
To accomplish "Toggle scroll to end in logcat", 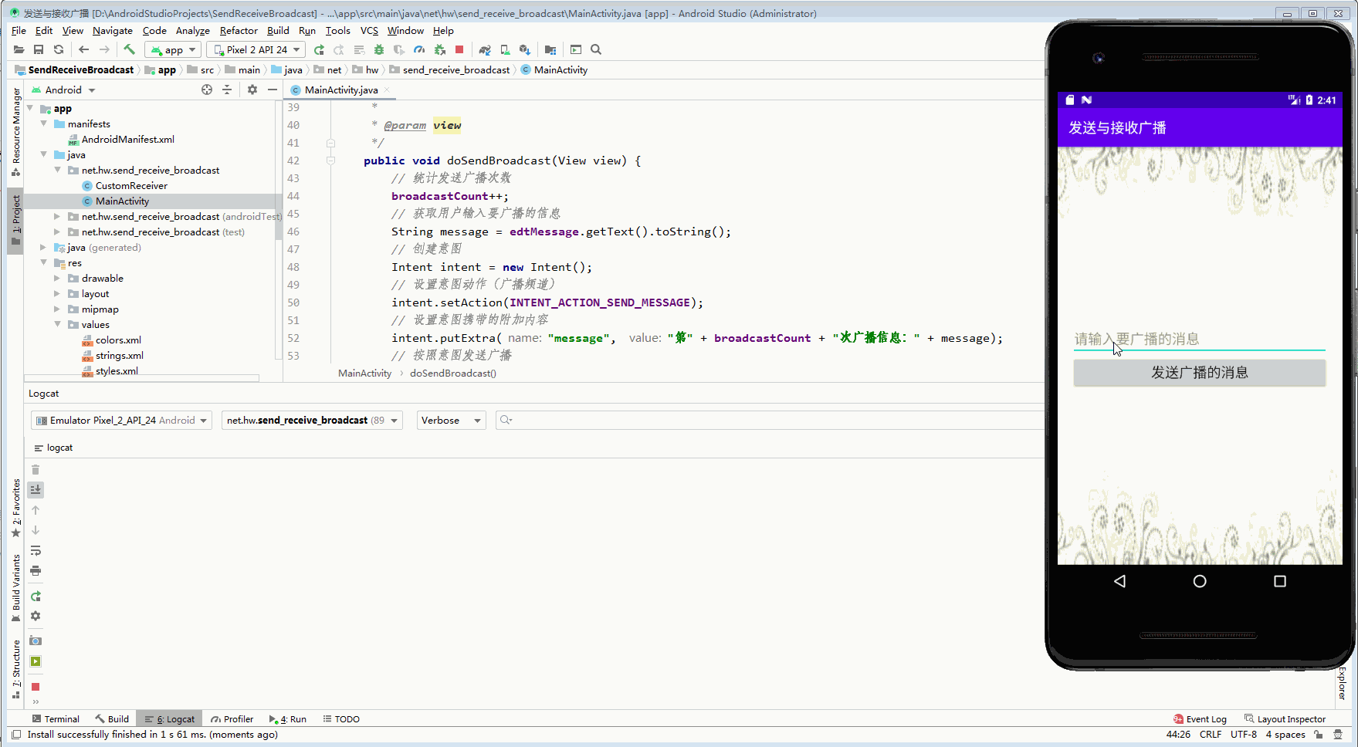I will pos(36,489).
